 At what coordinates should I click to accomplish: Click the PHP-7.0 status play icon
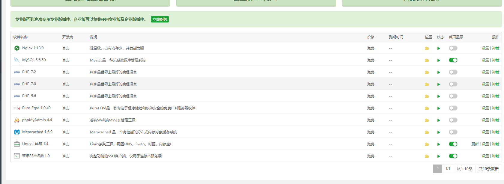click(x=439, y=84)
